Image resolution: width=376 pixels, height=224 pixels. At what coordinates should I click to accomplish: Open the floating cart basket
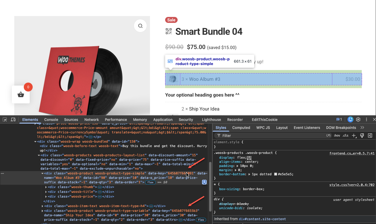coord(21,94)
